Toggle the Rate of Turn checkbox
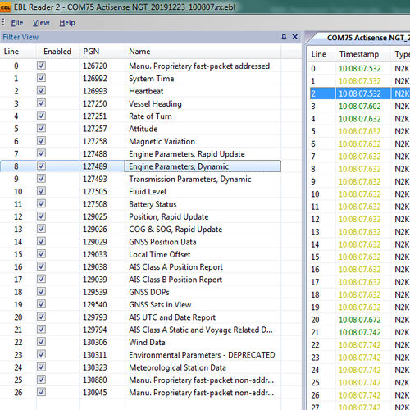 point(41,116)
